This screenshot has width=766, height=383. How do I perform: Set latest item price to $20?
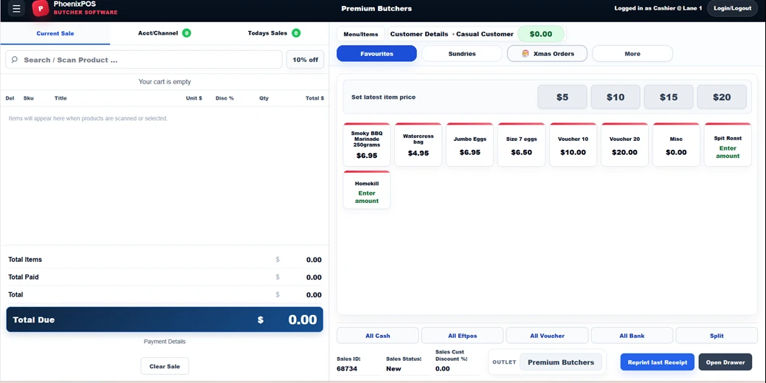(x=722, y=97)
